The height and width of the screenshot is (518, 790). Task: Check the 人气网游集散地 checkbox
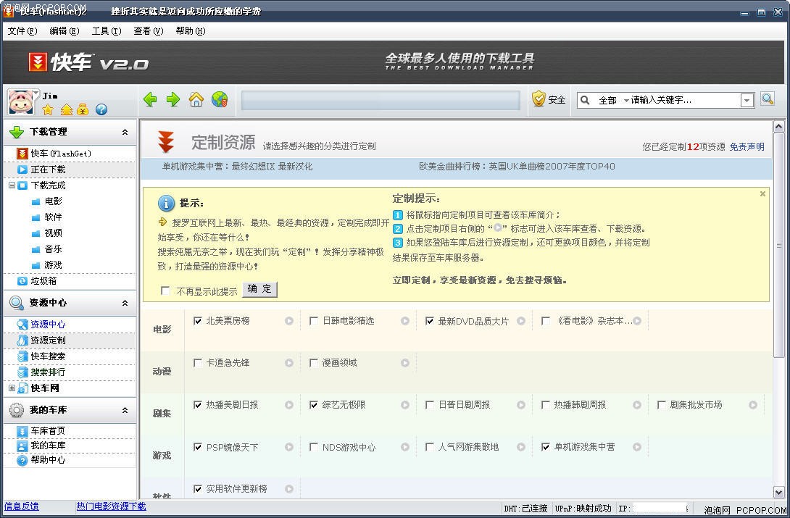click(x=429, y=447)
